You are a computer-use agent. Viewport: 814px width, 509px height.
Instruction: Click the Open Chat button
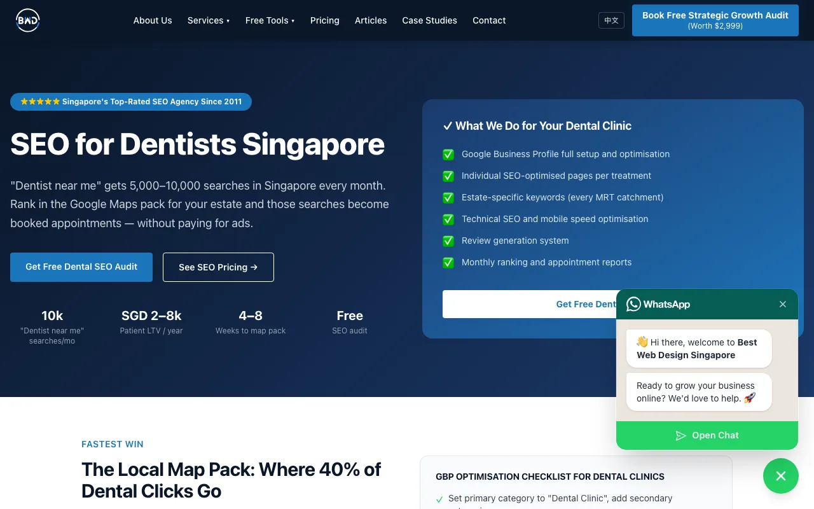pyautogui.click(x=707, y=435)
